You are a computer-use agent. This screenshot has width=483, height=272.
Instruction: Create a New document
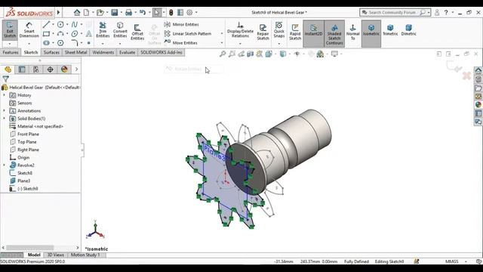[x=87, y=12]
